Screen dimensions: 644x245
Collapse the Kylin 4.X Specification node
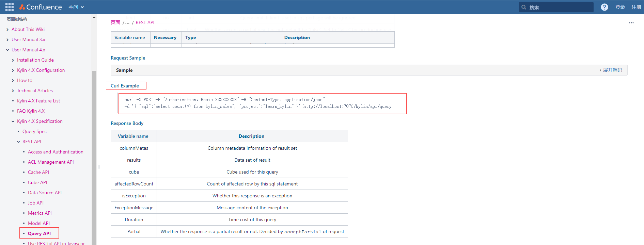point(13,121)
